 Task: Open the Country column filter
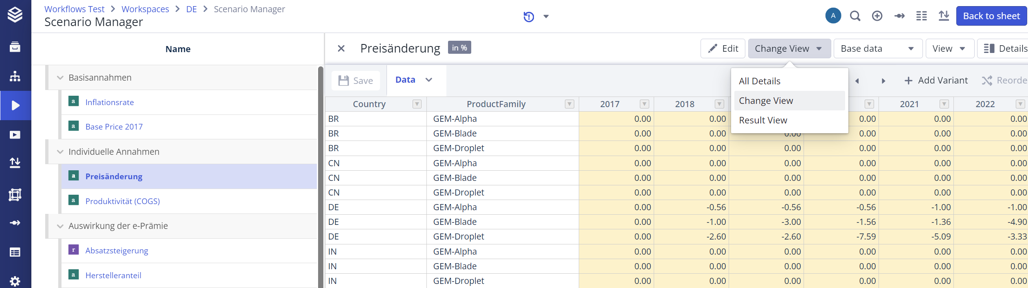coord(417,104)
